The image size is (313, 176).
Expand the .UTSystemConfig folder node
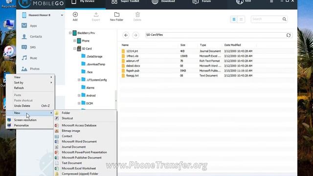(79, 80)
